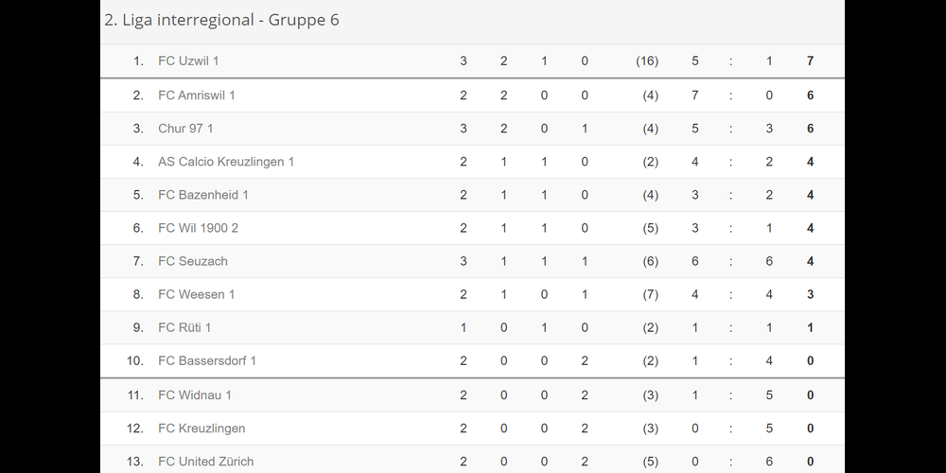This screenshot has height=473, width=946.
Task: Click the (16) value in FC Uzwil row
Action: [647, 61]
